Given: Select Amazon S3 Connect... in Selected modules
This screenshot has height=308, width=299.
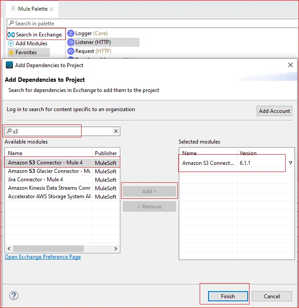Looking at the screenshot, I should tap(208, 163).
